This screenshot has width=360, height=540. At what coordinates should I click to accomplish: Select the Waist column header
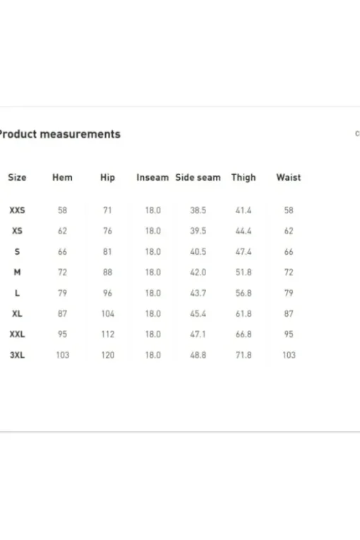click(289, 177)
